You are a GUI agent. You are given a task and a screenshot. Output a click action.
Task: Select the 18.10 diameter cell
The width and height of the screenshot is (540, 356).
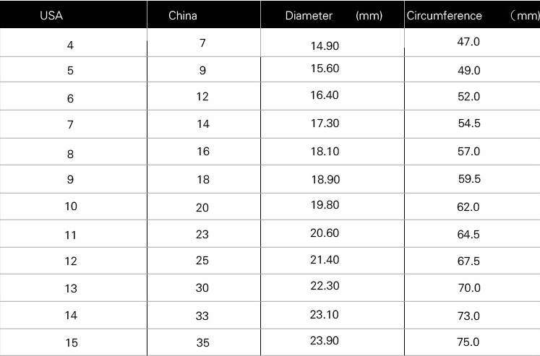pos(325,151)
